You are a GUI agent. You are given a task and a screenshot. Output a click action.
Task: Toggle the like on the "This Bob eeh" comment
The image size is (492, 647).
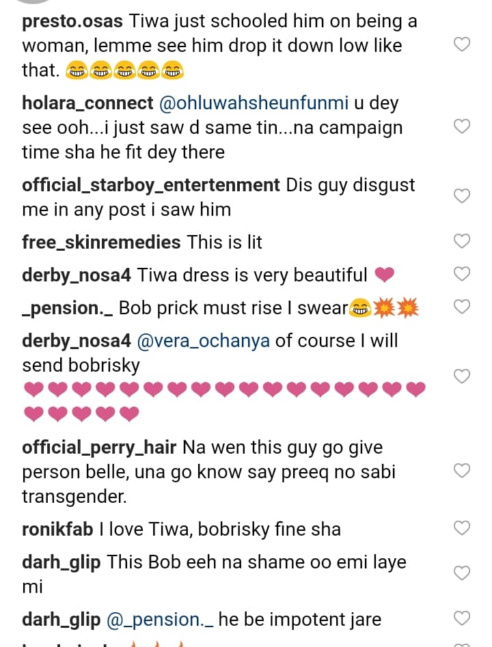click(462, 573)
